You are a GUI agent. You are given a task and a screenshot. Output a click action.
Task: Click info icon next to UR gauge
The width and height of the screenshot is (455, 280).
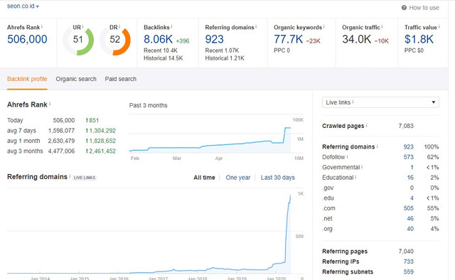82,27
